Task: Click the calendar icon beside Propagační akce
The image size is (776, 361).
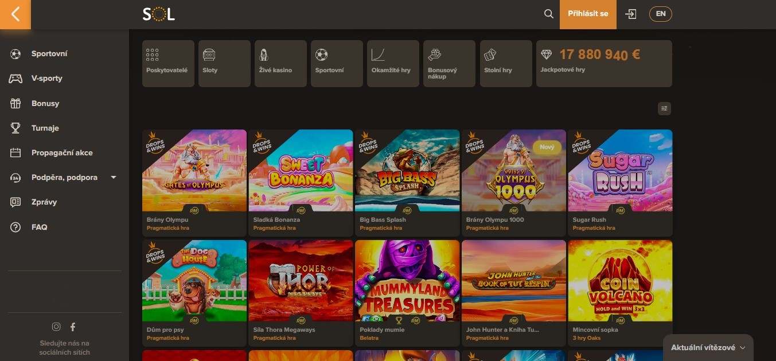Action: [15, 153]
